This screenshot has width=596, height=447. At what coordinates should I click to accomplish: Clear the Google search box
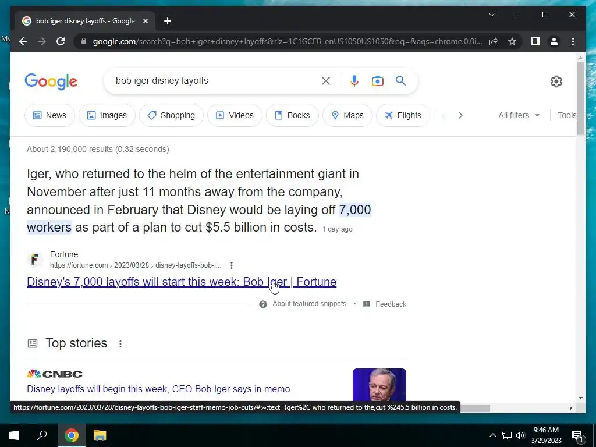(326, 80)
